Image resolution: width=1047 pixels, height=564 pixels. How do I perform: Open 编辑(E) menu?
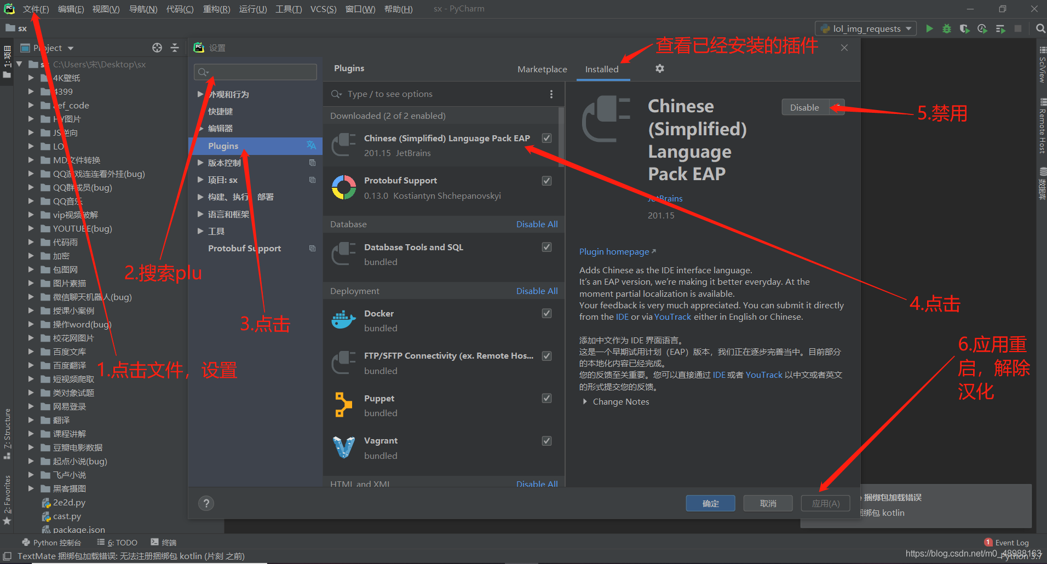coord(71,9)
